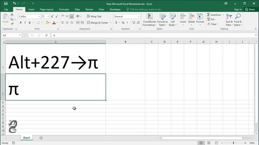
Task: Open Cell Styles gallery
Action: point(173,20)
